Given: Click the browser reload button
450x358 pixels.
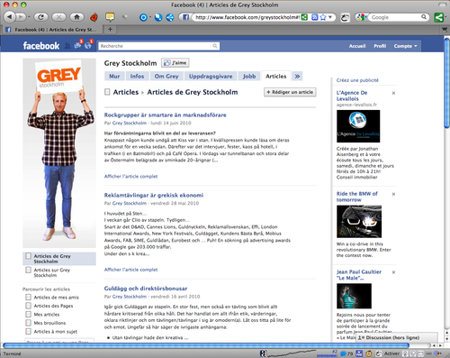Looking at the screenshot, I should pyautogui.click(x=40, y=17).
